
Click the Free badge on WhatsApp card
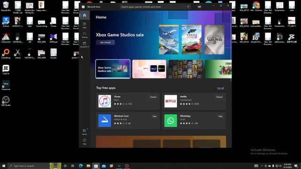point(221,116)
